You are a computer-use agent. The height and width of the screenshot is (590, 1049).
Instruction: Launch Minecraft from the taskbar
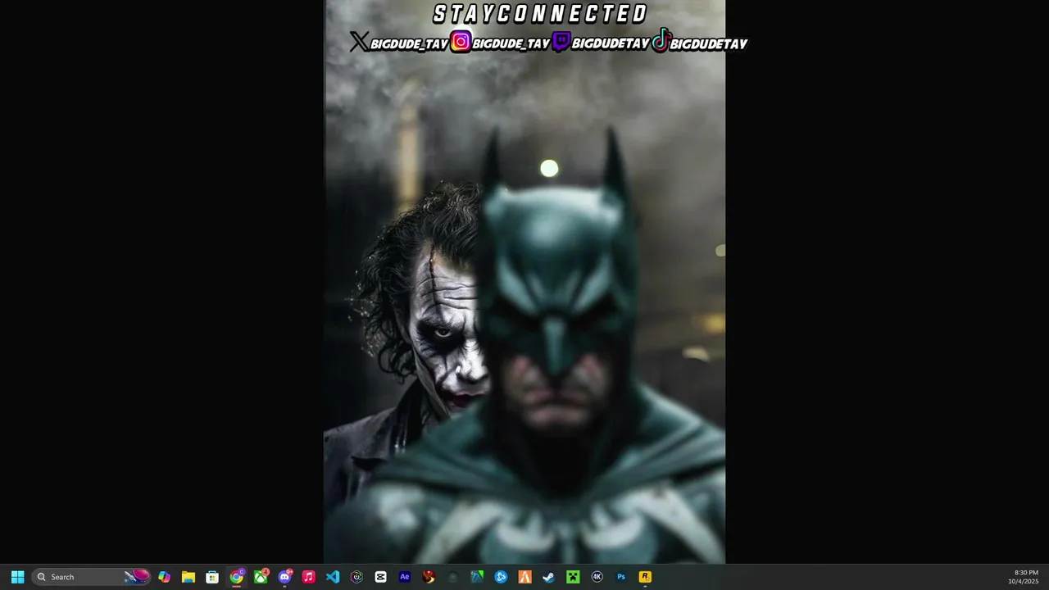point(573,577)
